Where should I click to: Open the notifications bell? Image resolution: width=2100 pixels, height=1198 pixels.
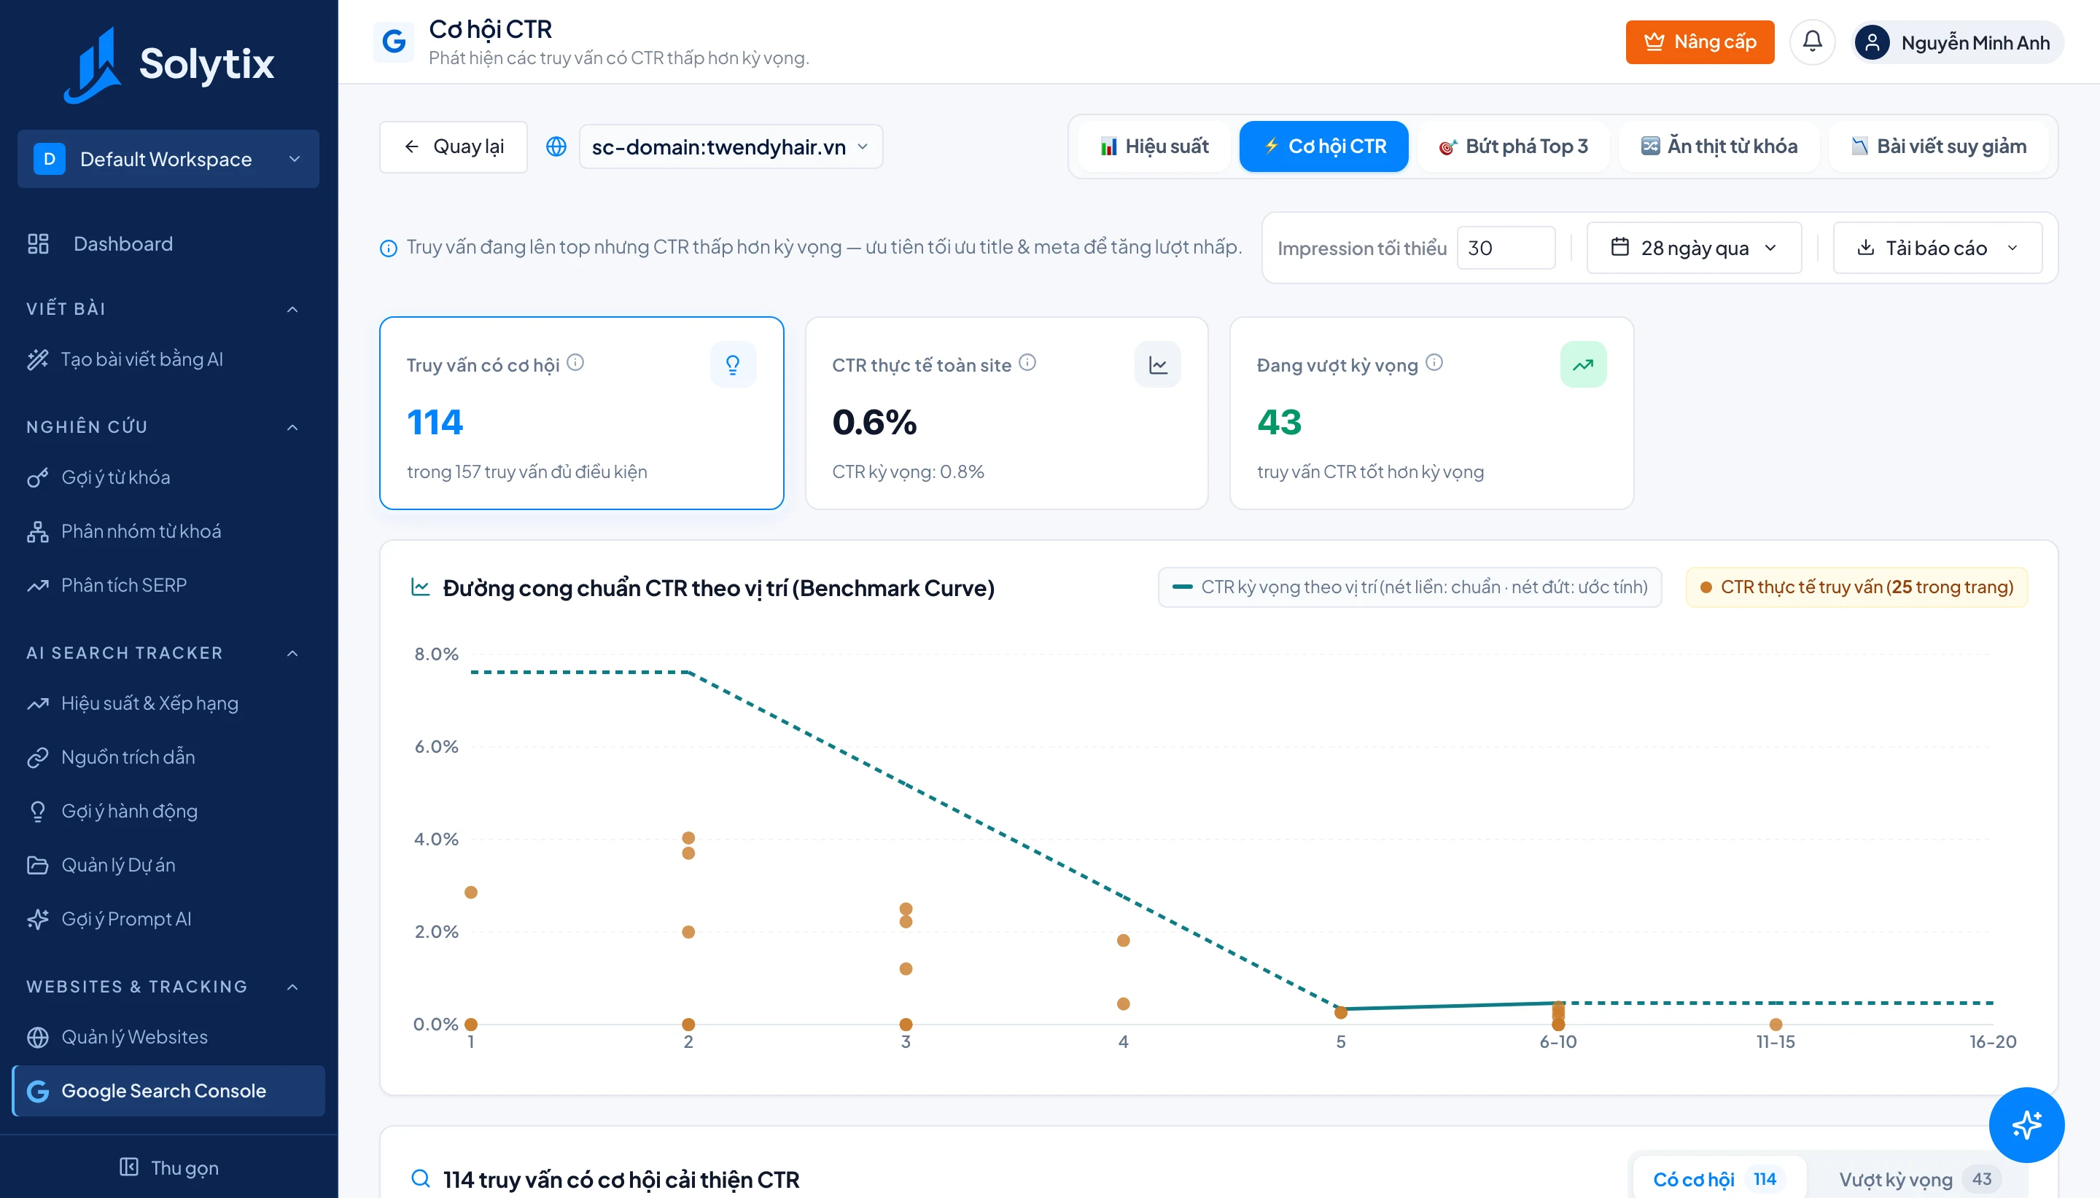(x=1812, y=42)
